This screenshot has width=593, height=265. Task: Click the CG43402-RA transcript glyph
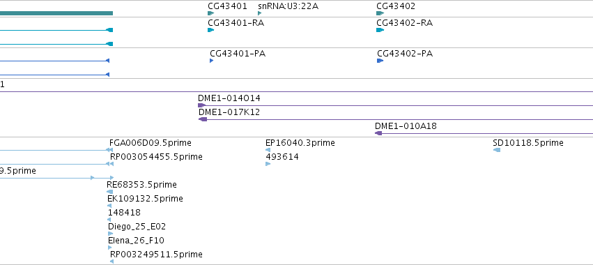coord(380,30)
